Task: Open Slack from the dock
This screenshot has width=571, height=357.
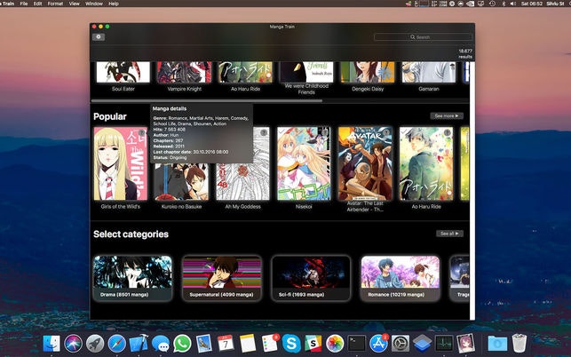Action: point(313,344)
